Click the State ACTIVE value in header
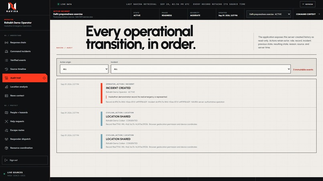Screen dimensions: 323x181 point(137,16)
